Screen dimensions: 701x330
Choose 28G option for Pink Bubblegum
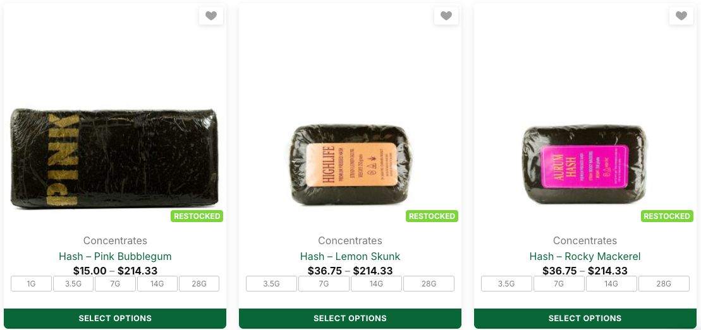[199, 284]
